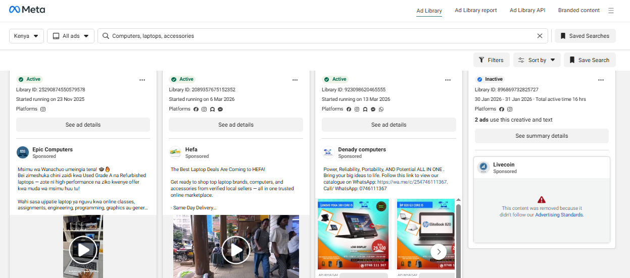Open the three-dot menu on Hefa ad
Viewport: 630px width, 278px height.
point(295,80)
